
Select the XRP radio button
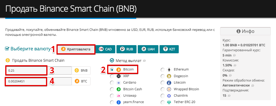click(112, 76)
